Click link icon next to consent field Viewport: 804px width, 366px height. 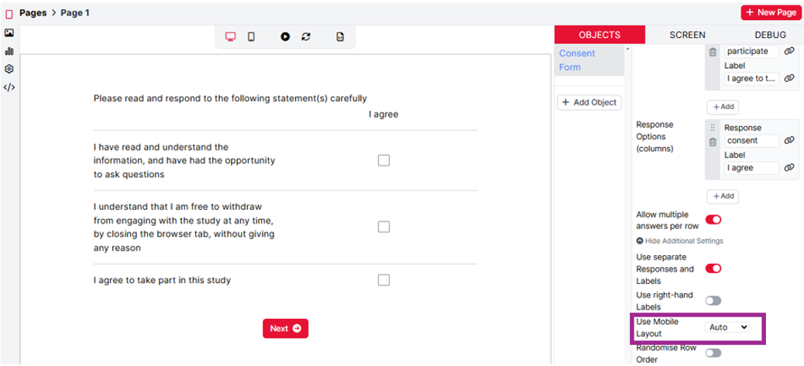pos(789,140)
